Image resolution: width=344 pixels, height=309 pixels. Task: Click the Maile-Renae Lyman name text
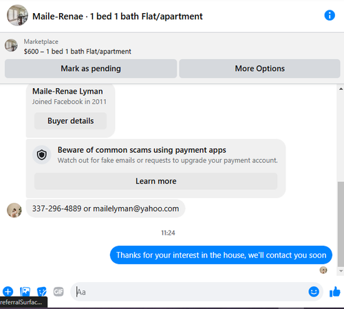[x=67, y=92]
